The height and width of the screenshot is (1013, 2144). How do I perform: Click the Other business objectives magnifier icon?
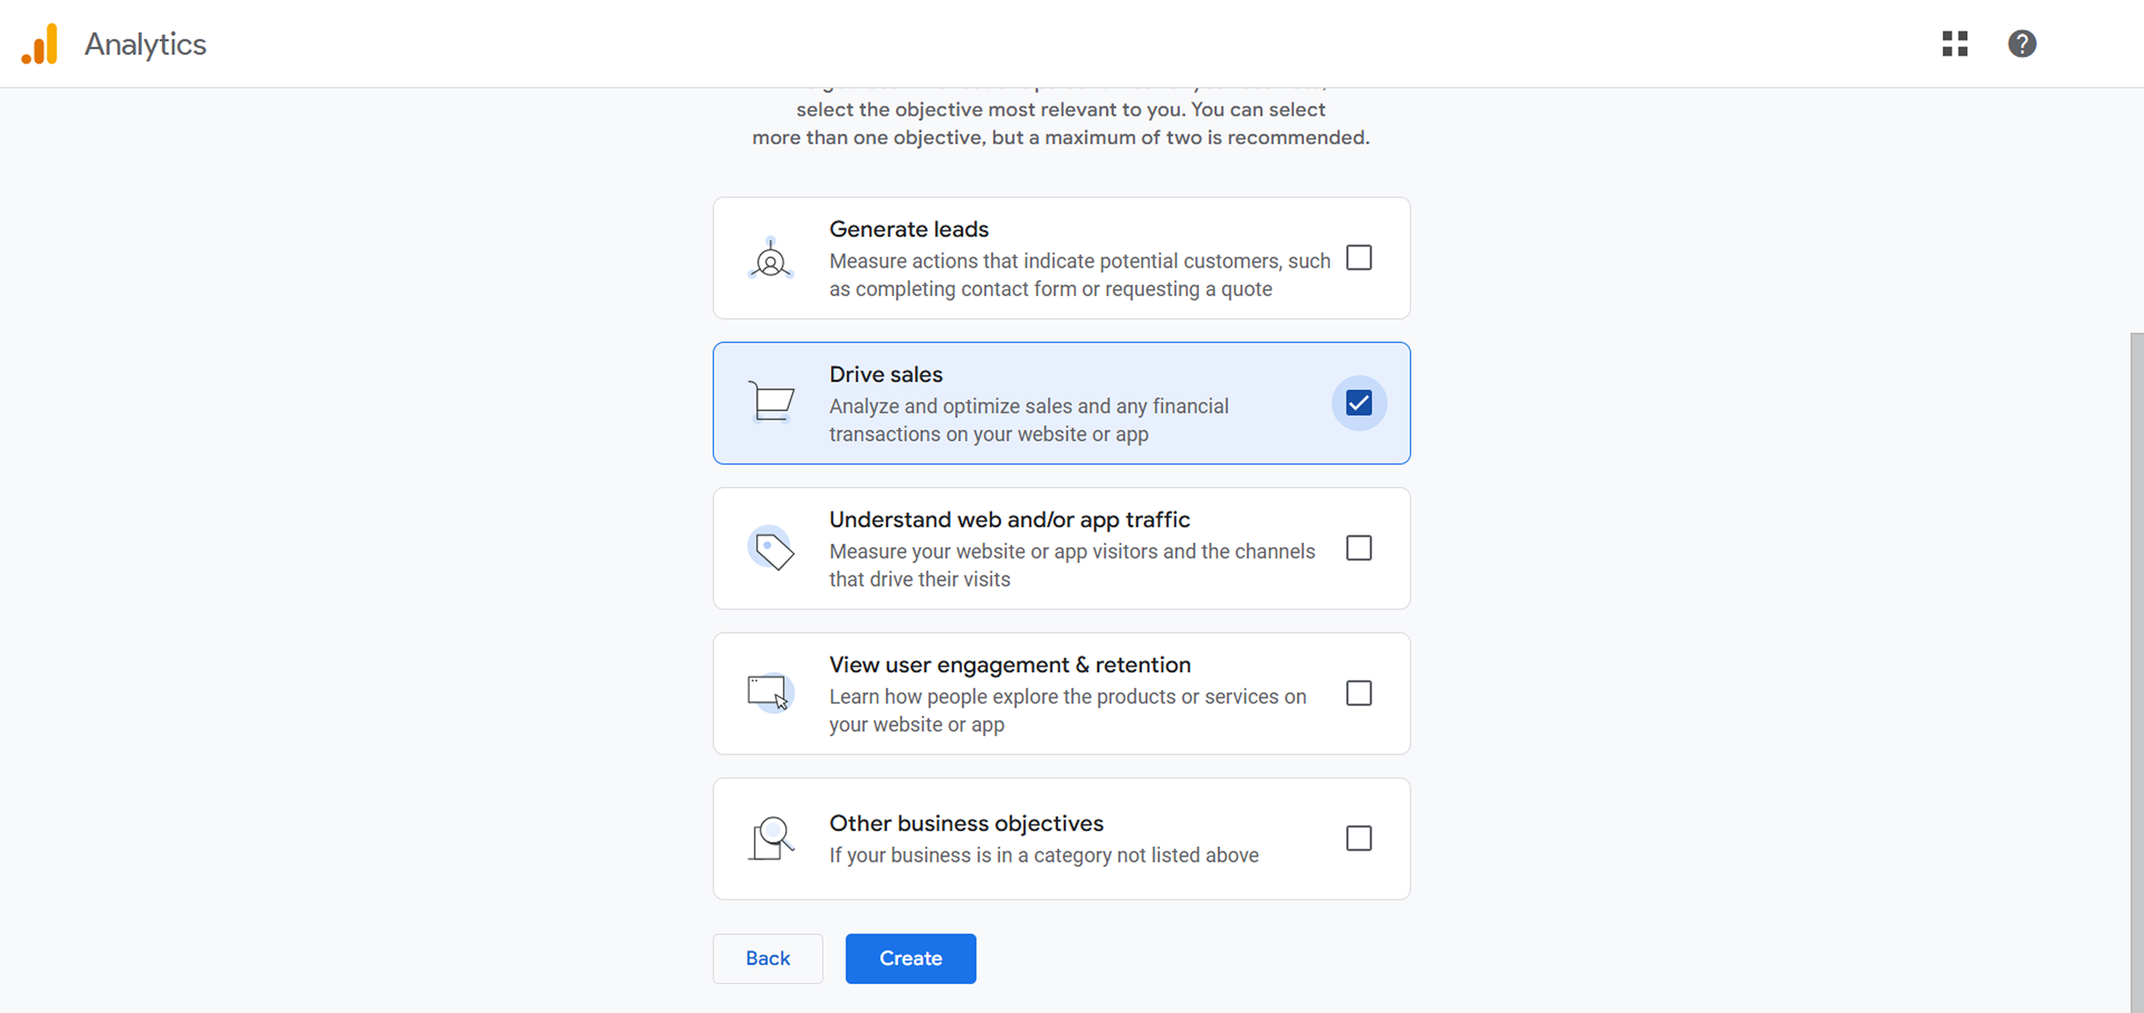click(x=771, y=838)
